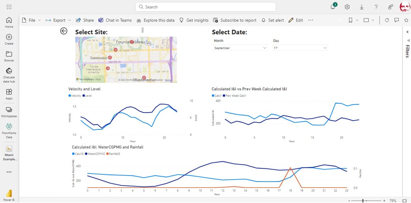Add a personal bookmark with the bookmark icon
The width and height of the screenshot is (411, 203).
(351, 20)
